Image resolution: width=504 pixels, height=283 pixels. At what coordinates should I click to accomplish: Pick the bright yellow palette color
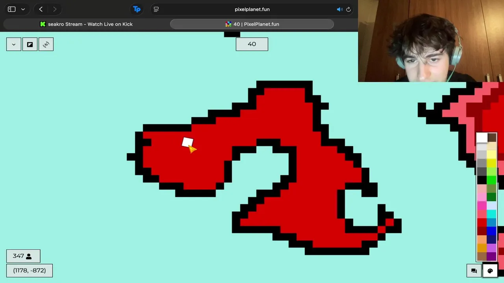[492, 163]
